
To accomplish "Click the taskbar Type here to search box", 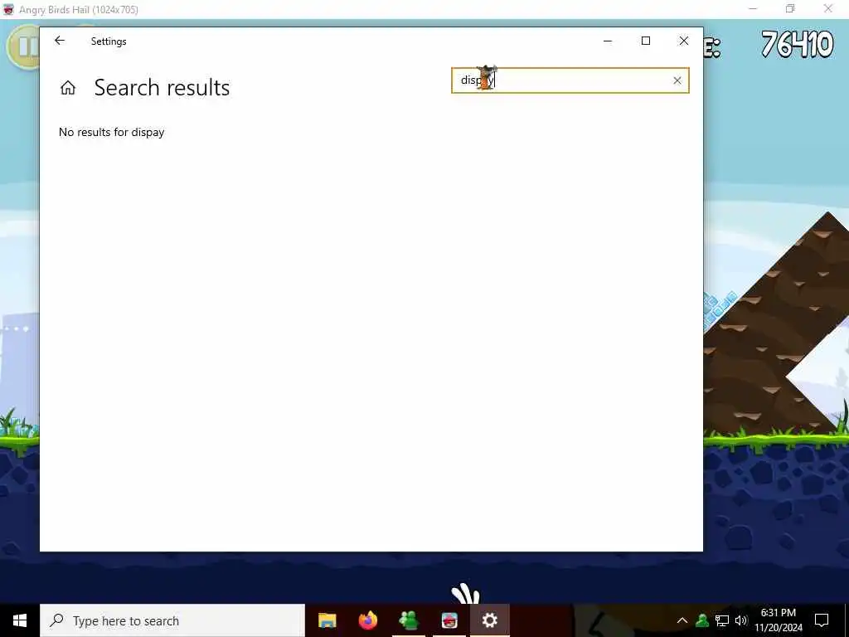I will click(172, 620).
